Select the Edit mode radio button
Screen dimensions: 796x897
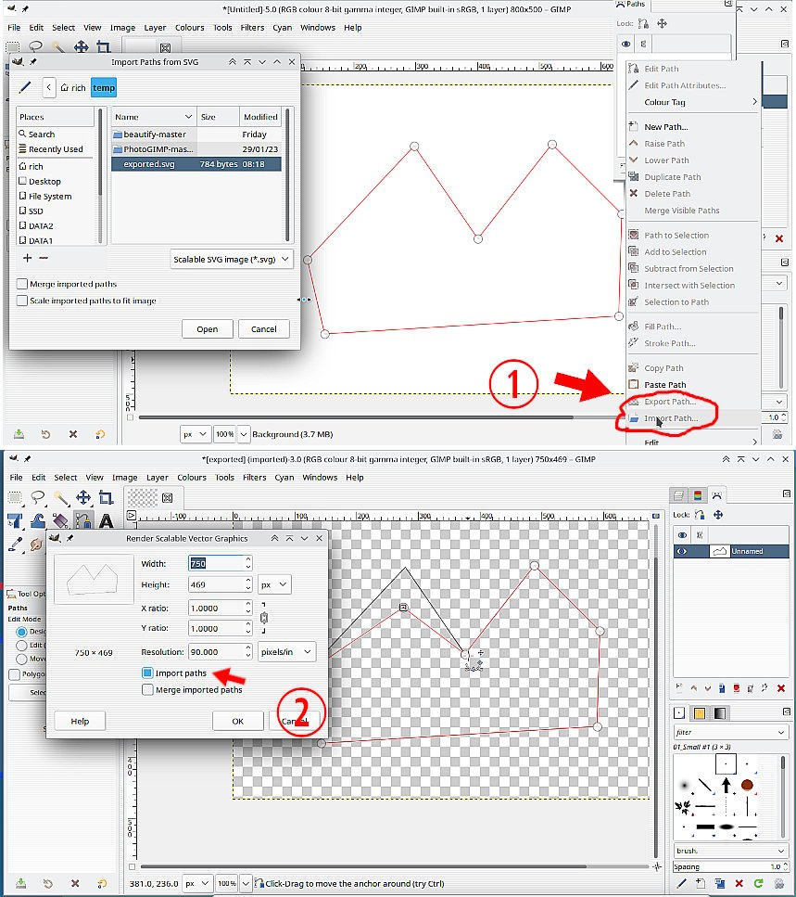(21, 646)
